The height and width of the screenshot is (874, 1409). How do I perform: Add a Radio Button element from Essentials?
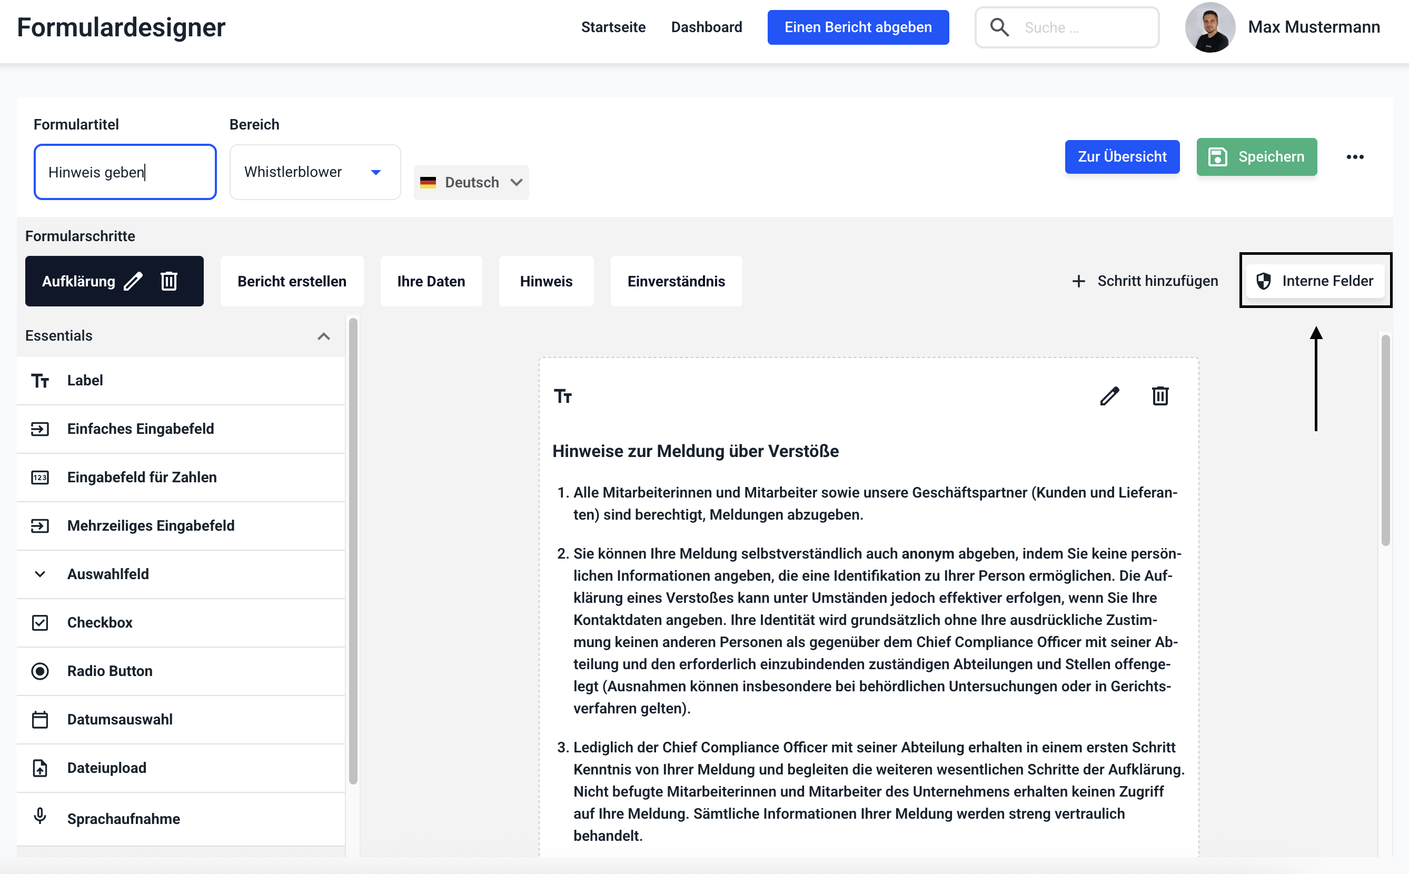coord(110,671)
